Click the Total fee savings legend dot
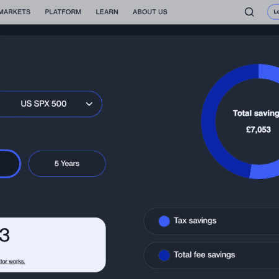 (164, 255)
